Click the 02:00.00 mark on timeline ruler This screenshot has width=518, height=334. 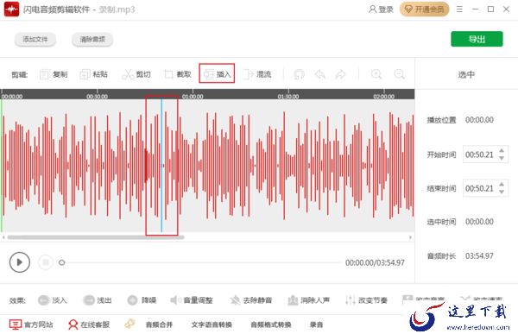[384, 96]
